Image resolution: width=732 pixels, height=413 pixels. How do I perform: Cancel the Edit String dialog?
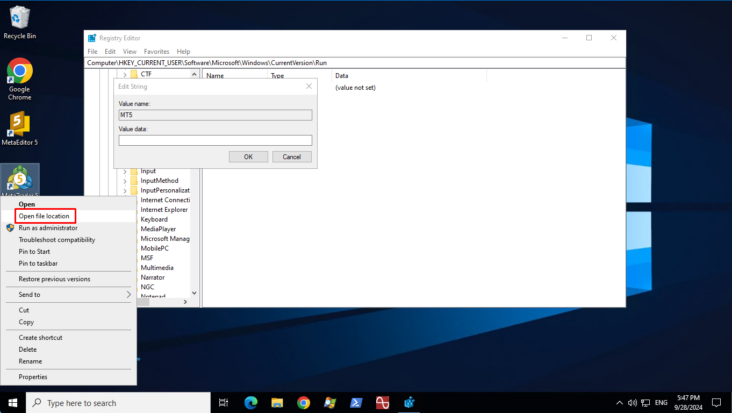point(291,157)
